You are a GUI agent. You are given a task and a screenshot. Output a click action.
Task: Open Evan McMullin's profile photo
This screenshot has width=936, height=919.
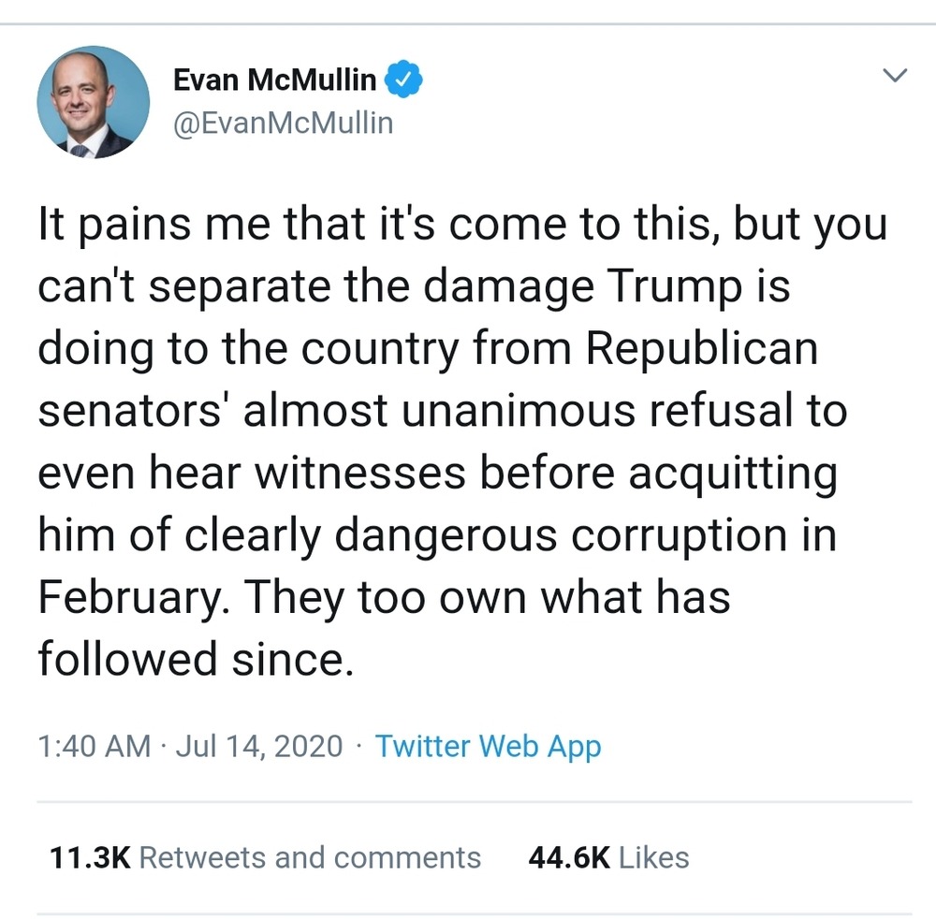pos(94,101)
